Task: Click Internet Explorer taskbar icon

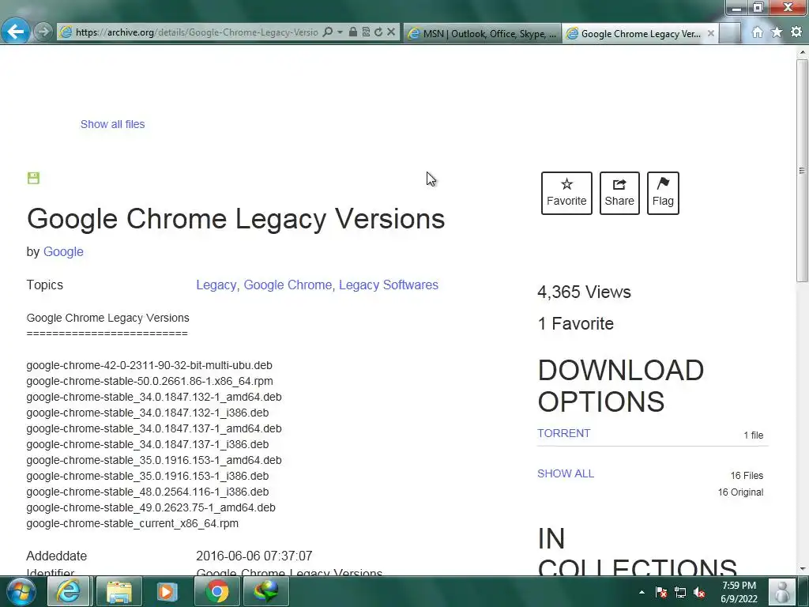Action: pos(69,591)
